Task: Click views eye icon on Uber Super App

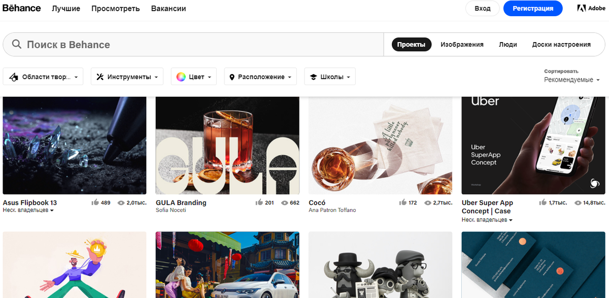Action: click(578, 203)
